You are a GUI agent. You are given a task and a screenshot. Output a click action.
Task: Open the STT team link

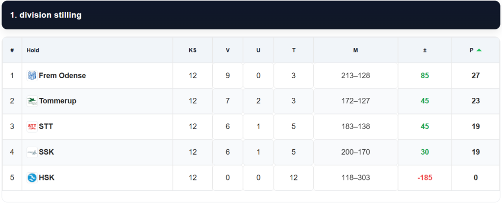(x=46, y=127)
